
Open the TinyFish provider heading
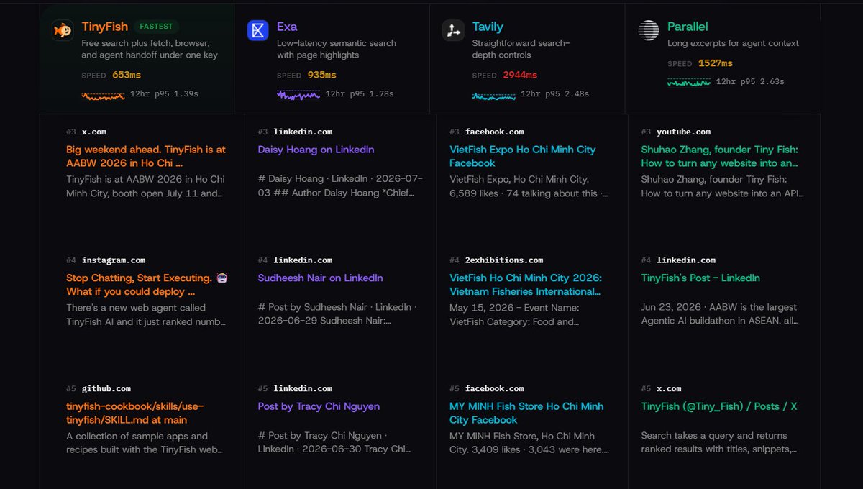pyautogui.click(x=105, y=27)
